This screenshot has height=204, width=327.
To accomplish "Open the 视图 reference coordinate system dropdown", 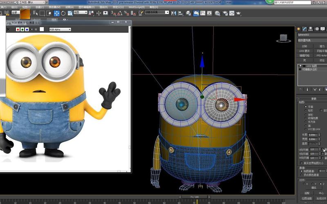I will [80, 13].
